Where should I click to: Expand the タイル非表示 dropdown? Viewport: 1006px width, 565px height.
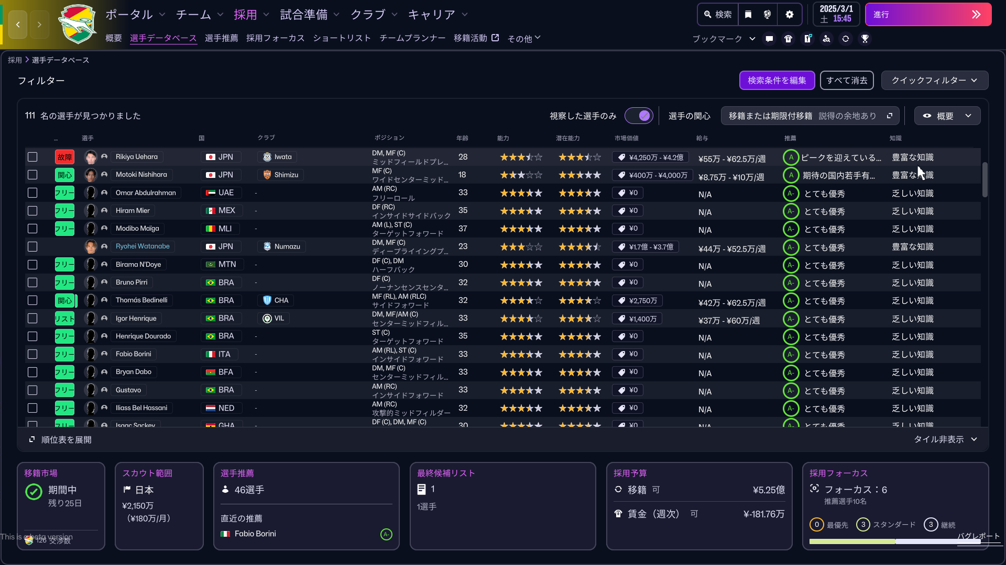pos(945,439)
